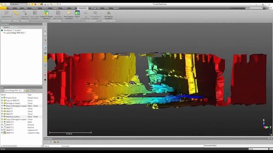The width and height of the screenshot is (273, 153).
Task: Click the OBJECT10 mesh icon
Action: tap(5, 122)
